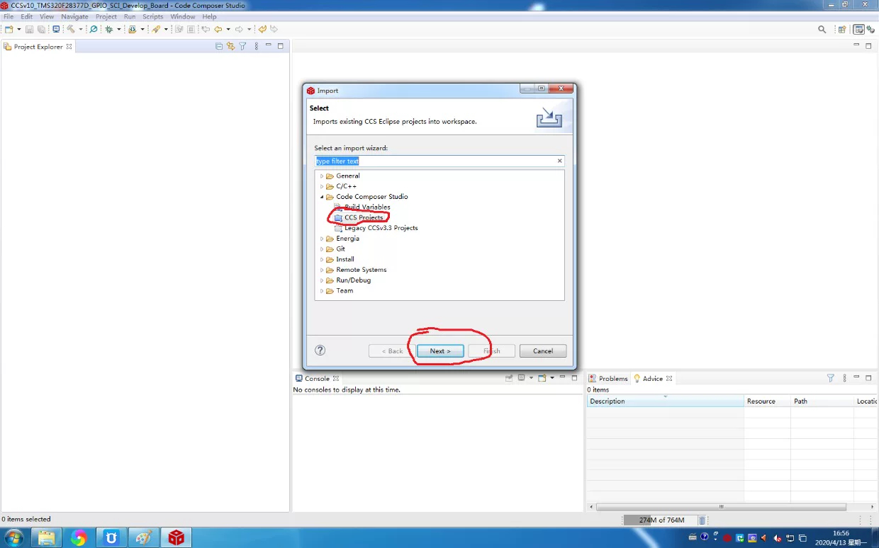This screenshot has width=879, height=548.
Task: Open the Scripts menu
Action: [153, 16]
